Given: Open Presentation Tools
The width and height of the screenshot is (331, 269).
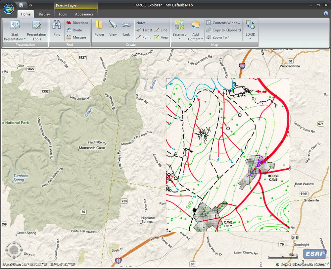Looking at the screenshot, I should pyautogui.click(x=36, y=30).
